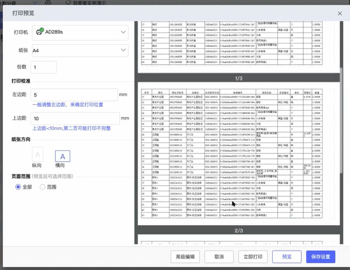Open the printer dropdown showing AD289s
The width and height of the screenshot is (350, 270).
tap(80, 32)
